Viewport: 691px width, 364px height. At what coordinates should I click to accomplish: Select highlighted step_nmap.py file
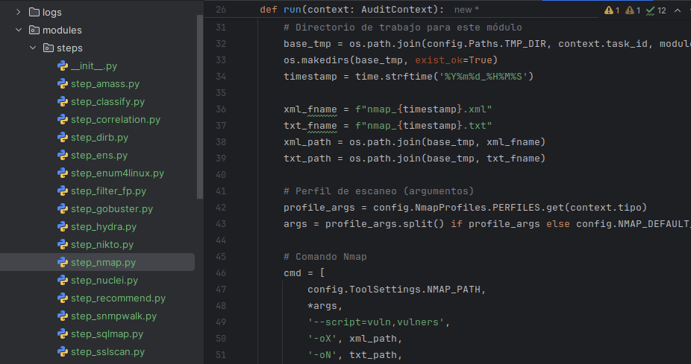point(103,263)
